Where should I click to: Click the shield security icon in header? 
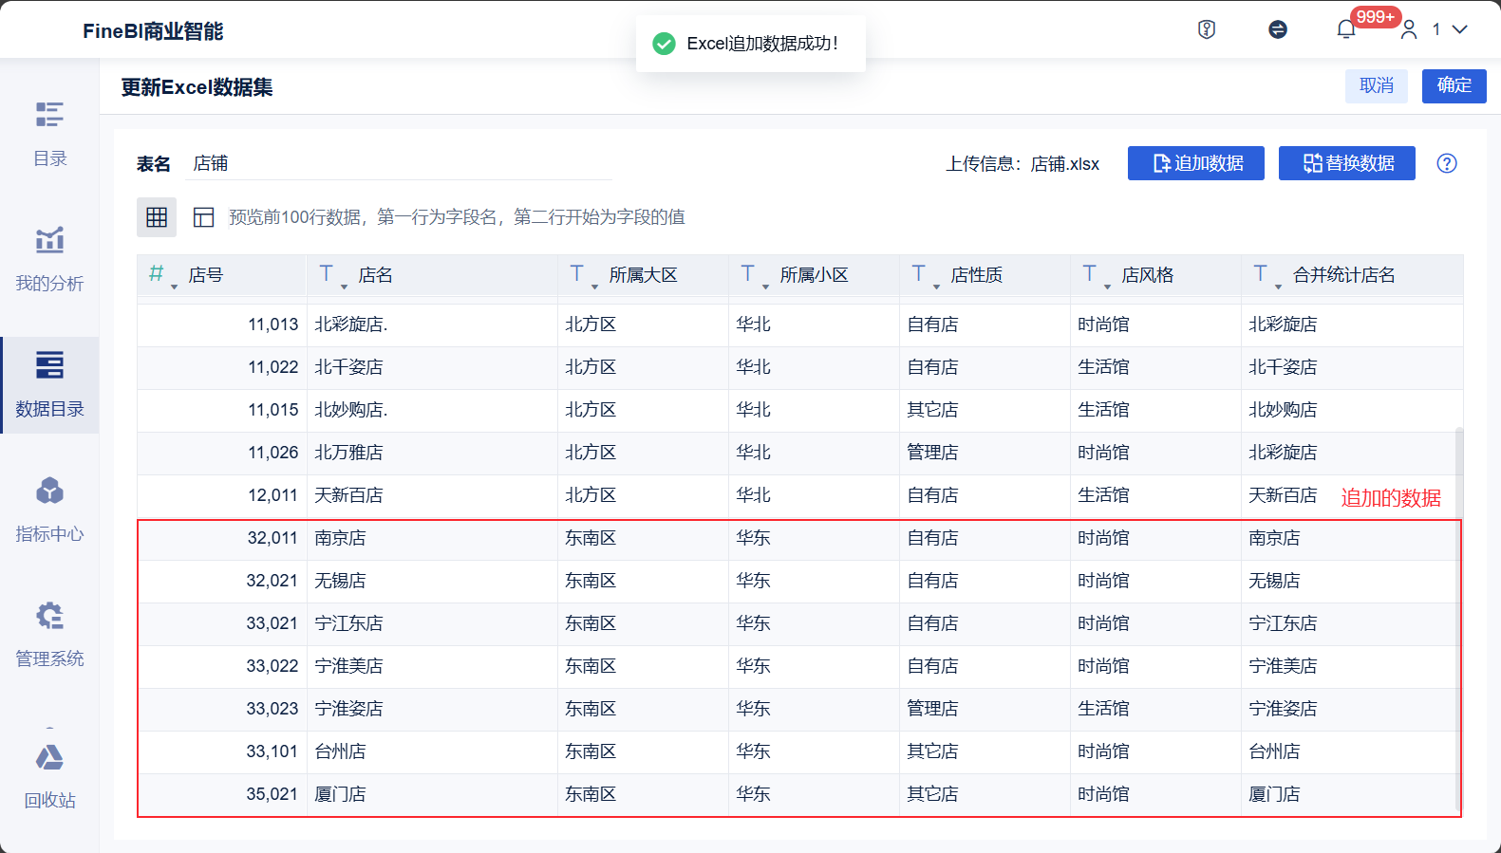1207,29
